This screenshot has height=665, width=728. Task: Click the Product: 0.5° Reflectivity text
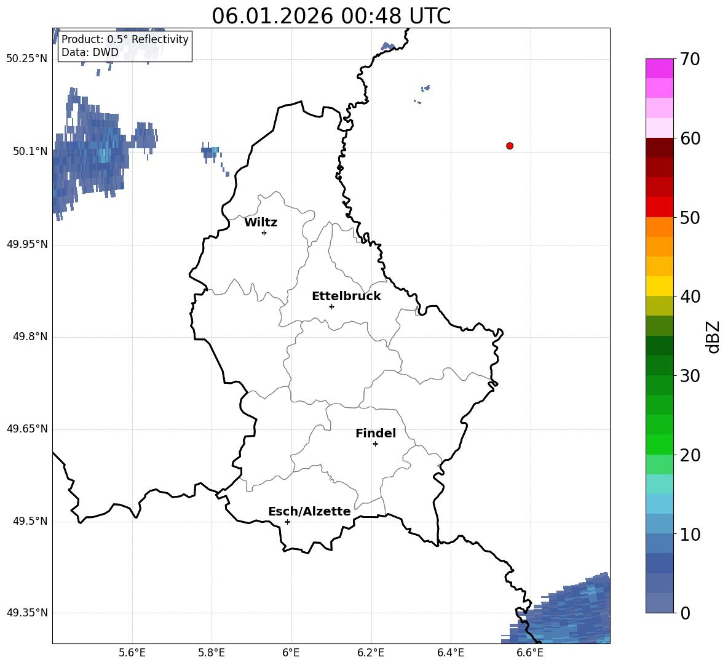tap(125, 39)
